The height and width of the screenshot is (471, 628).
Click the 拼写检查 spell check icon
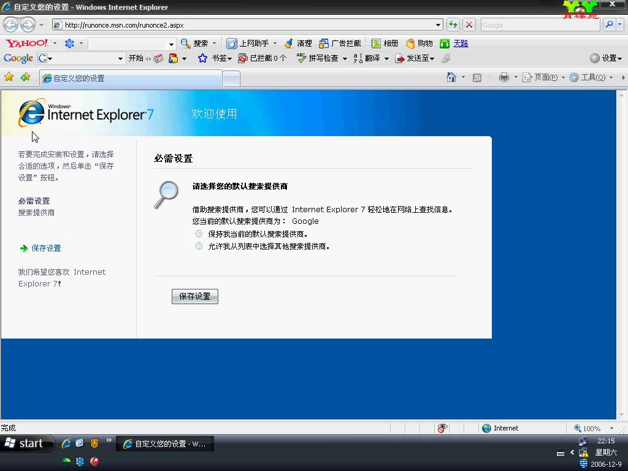point(301,58)
